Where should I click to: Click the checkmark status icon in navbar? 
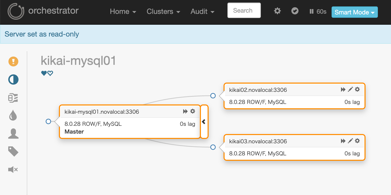pyautogui.click(x=295, y=11)
